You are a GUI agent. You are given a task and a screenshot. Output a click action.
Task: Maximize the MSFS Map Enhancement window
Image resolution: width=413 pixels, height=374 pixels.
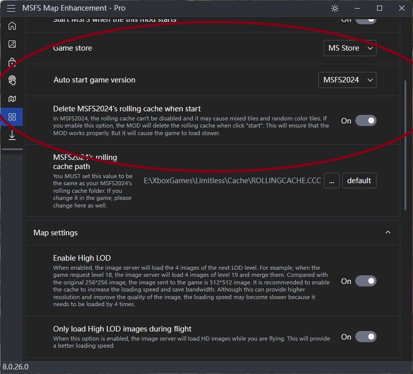click(x=380, y=9)
